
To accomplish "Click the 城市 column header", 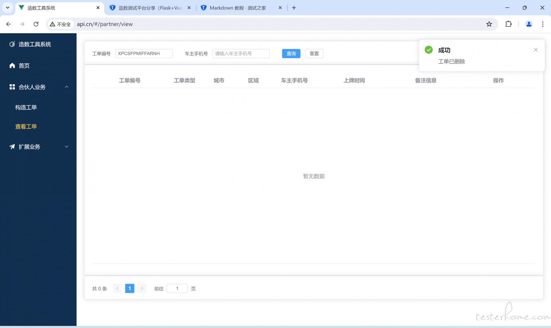I will coord(219,81).
